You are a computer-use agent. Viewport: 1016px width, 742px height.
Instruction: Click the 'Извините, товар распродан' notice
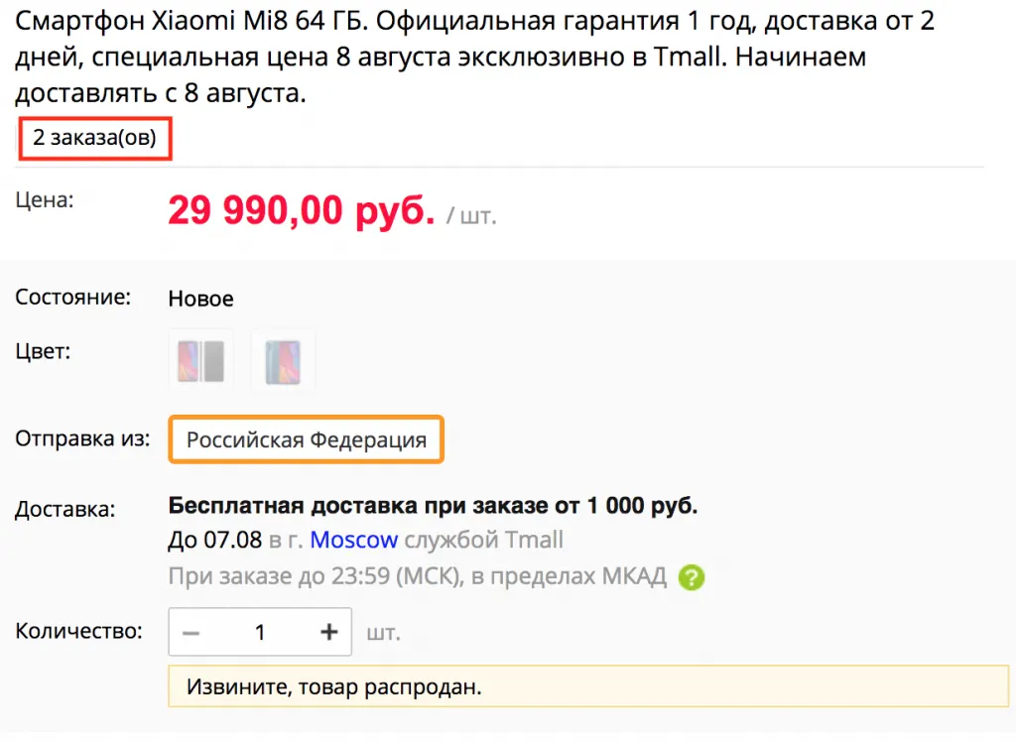334,686
